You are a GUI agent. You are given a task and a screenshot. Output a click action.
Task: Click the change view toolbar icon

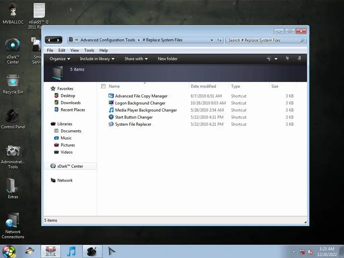coord(268,58)
